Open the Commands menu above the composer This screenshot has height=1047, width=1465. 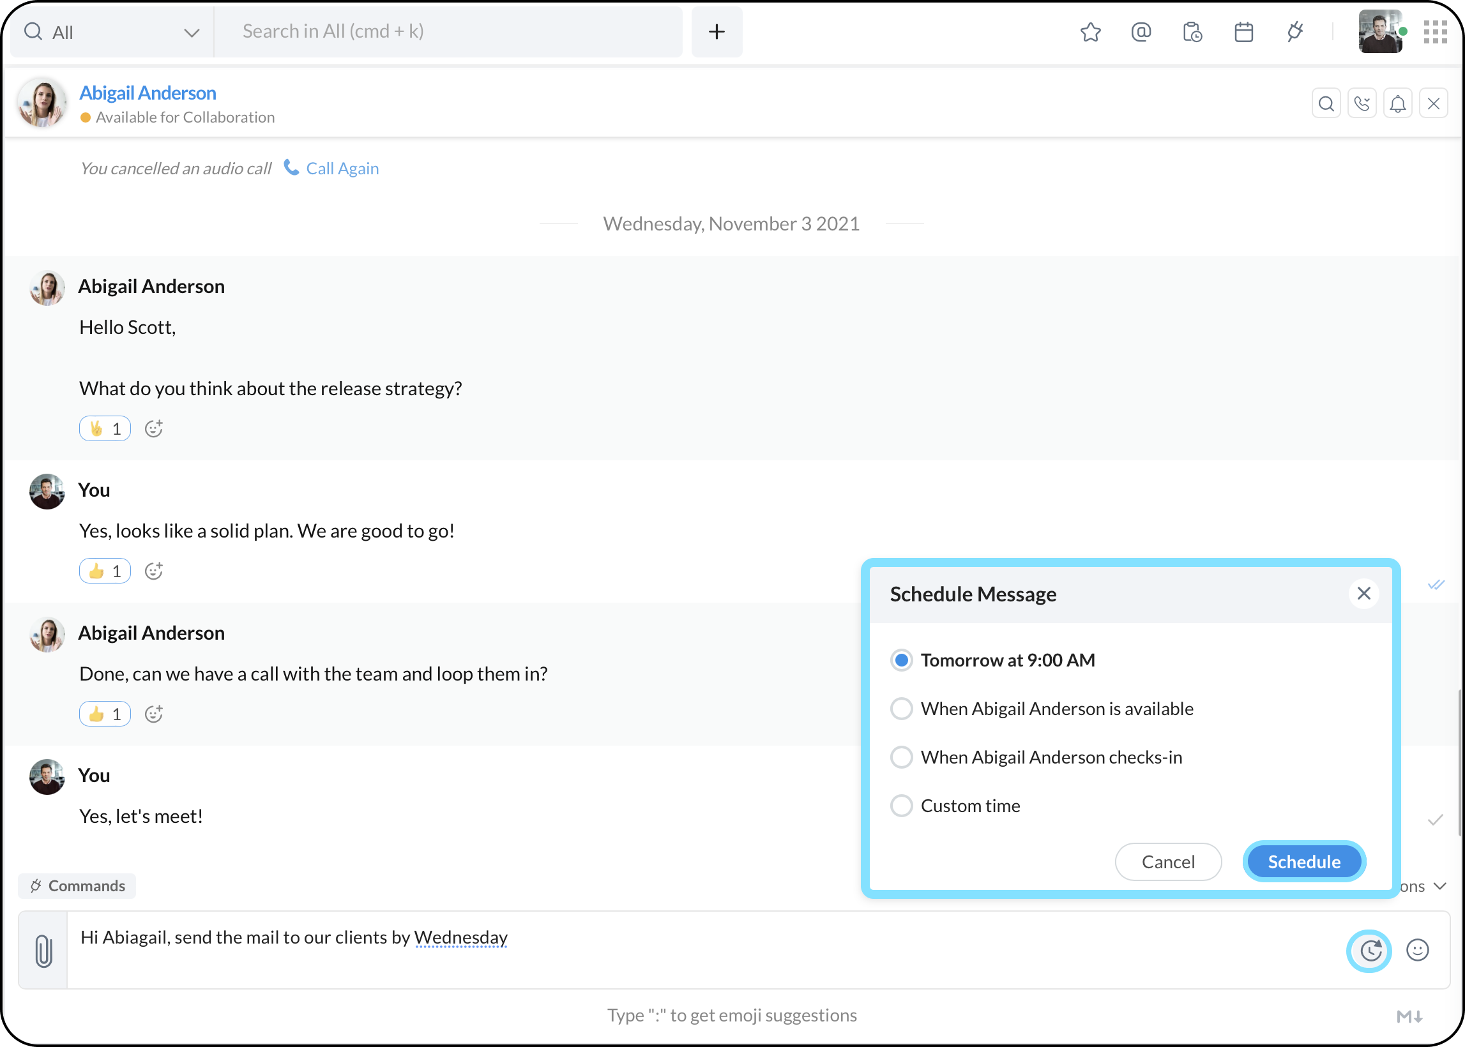click(77, 886)
